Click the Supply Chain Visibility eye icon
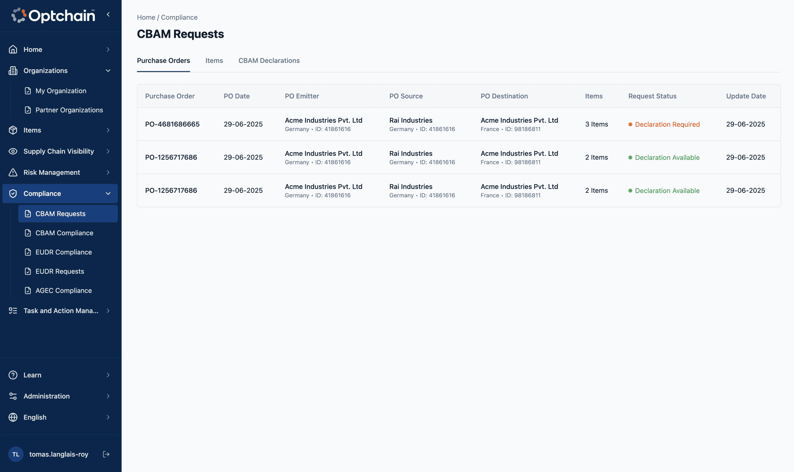The width and height of the screenshot is (794, 472). pos(13,151)
